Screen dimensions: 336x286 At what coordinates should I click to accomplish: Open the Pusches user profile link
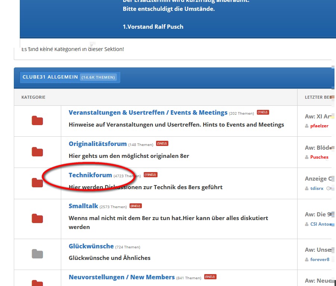319,157
